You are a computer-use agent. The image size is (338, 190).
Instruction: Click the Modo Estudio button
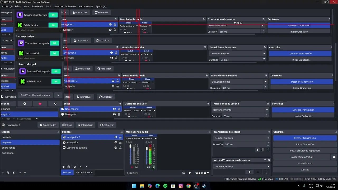[x=305, y=163]
